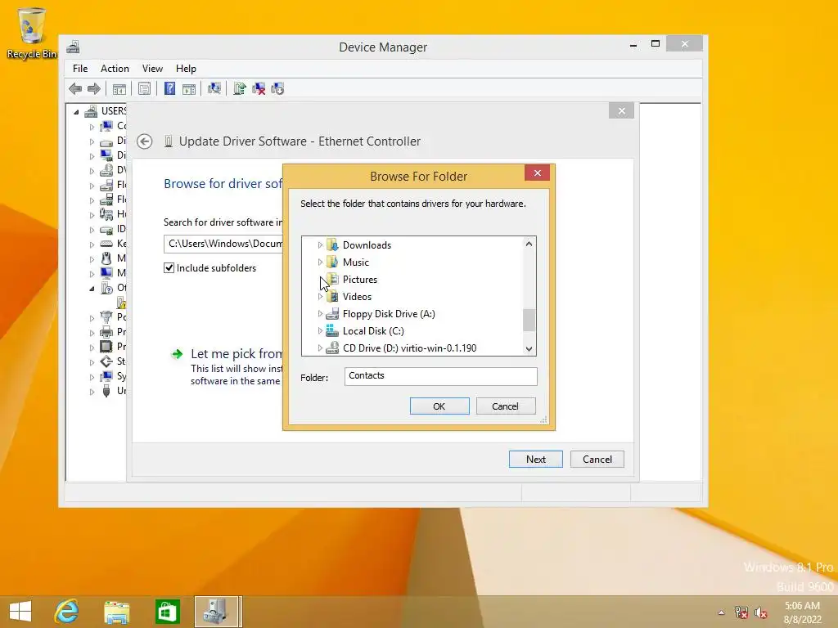The image size is (838, 628).
Task: Collapse the root computer node in Device Manager
Action: click(x=76, y=112)
